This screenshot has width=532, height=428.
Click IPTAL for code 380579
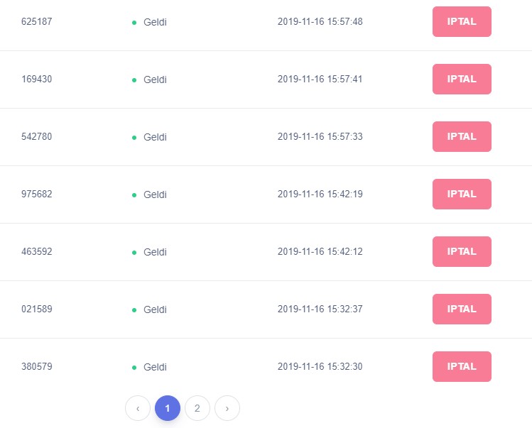(462, 367)
